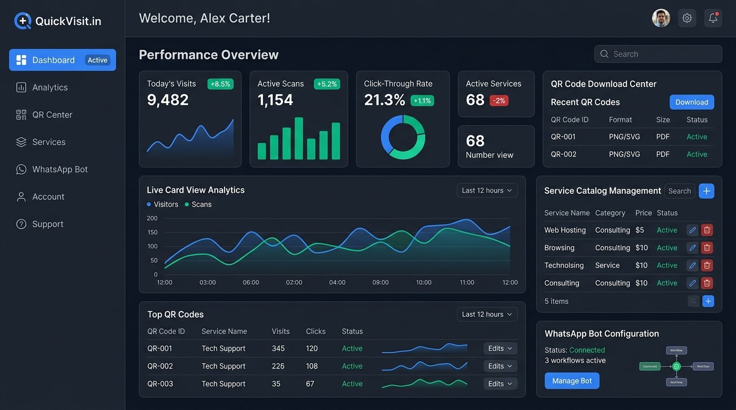The width and height of the screenshot is (736, 410).
Task: Click the Visits column header
Action: click(x=281, y=332)
